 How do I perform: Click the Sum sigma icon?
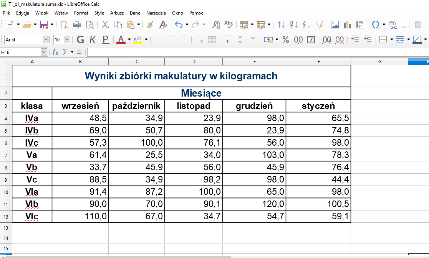65,52
